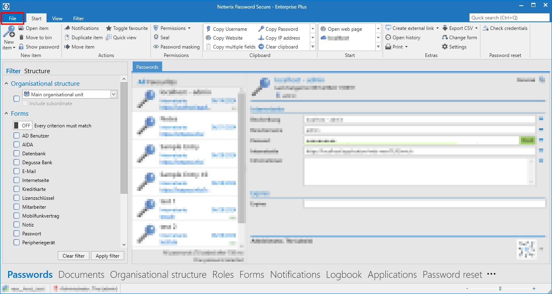Image resolution: width=552 pixels, height=294 pixels.
Task: Click the Password masking eye icon
Action: [x=156, y=47]
